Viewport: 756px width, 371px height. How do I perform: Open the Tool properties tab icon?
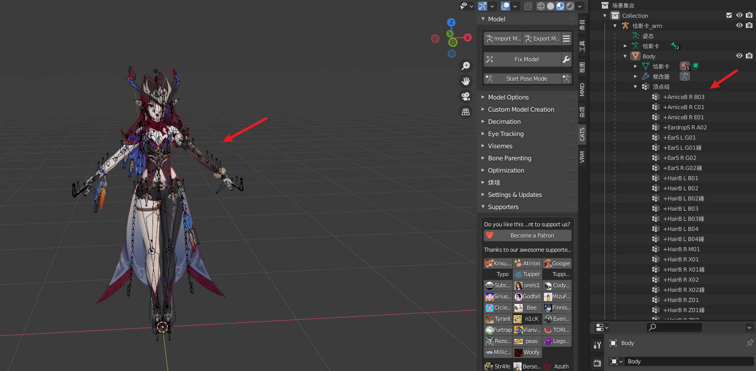tap(597, 346)
